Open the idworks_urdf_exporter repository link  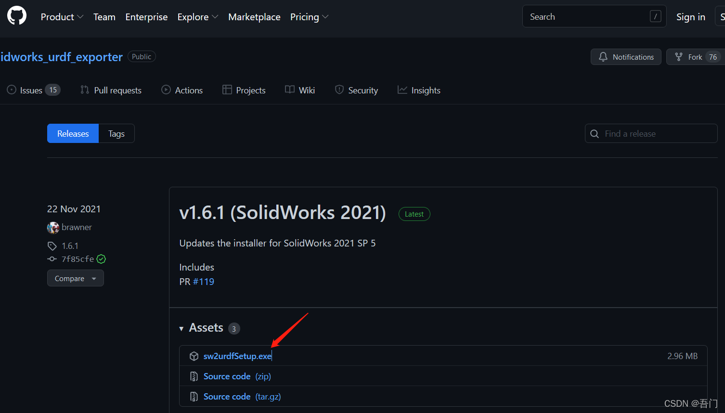[x=61, y=57]
